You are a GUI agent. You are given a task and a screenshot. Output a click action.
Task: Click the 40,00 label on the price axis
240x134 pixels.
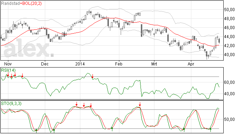tap(229, 55)
